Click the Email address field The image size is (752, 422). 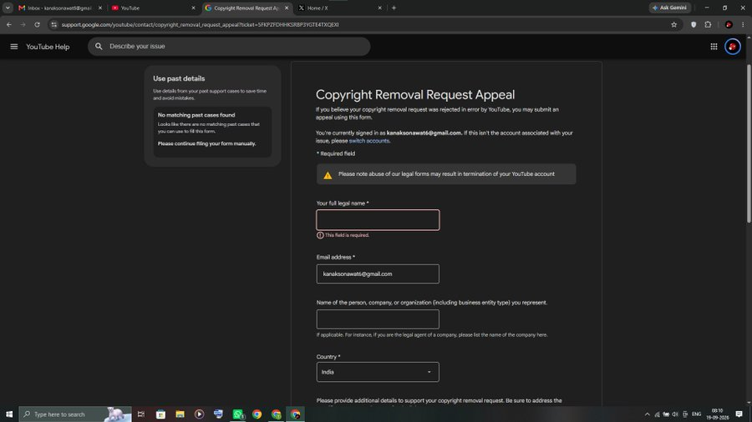pyautogui.click(x=378, y=274)
